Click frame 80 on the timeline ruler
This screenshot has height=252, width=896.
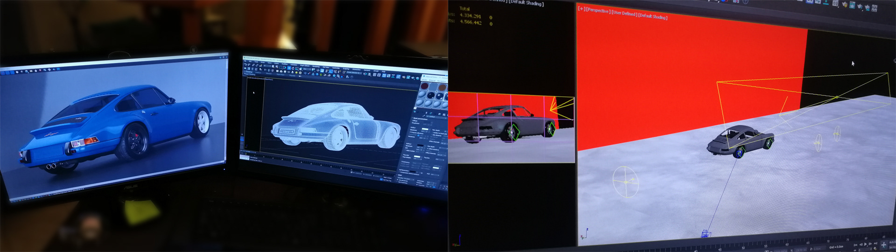pyautogui.click(x=866, y=238)
